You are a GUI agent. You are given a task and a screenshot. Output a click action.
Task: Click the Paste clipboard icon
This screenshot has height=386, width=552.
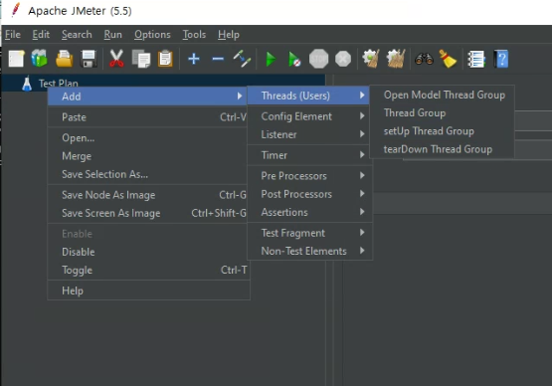[x=165, y=59]
